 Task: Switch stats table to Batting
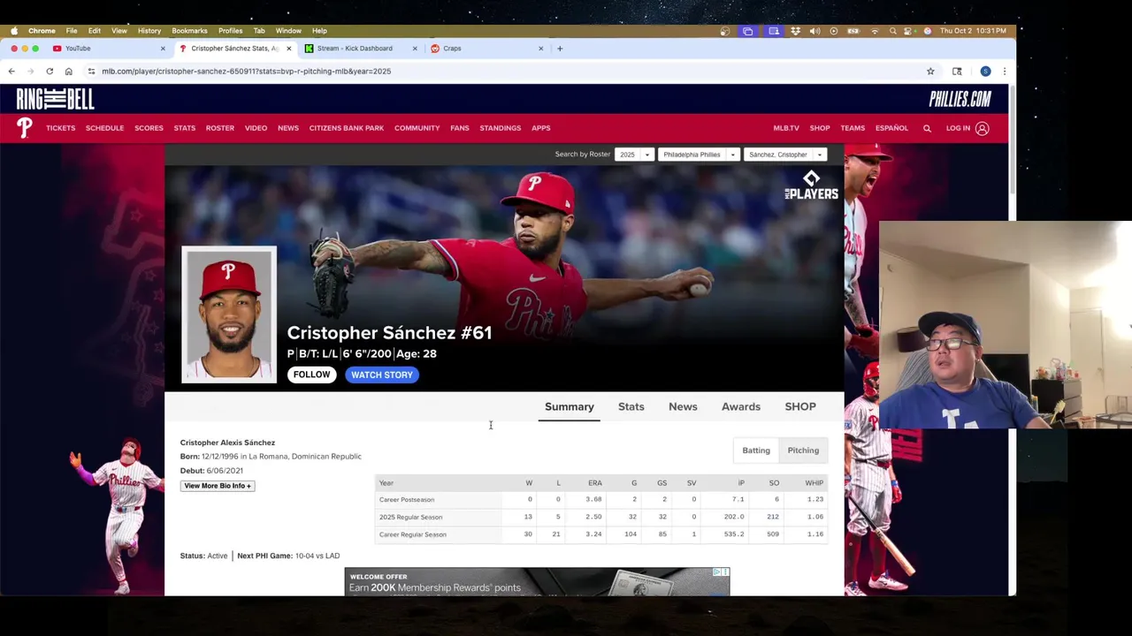(x=756, y=450)
